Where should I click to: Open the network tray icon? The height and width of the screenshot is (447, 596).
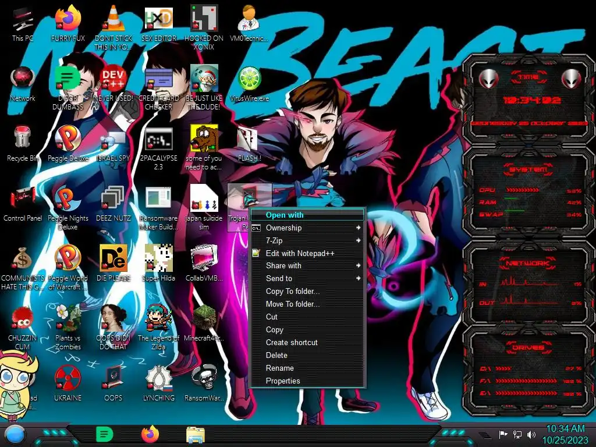517,434
